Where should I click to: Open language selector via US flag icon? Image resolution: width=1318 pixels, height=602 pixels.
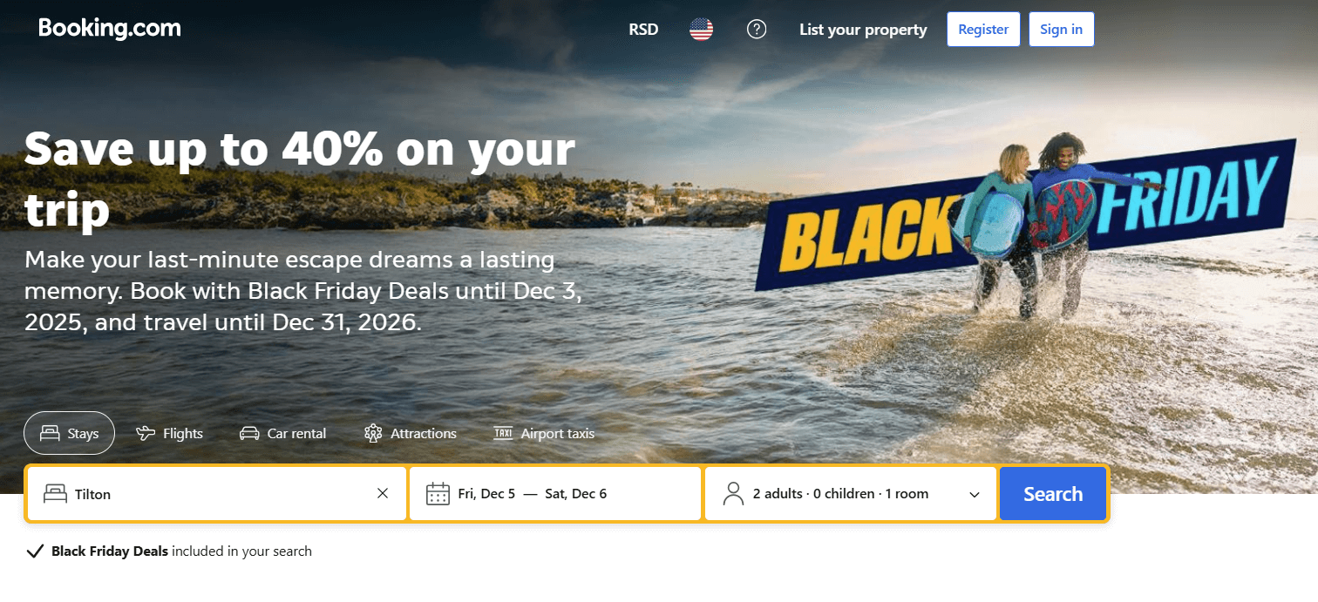click(x=701, y=30)
